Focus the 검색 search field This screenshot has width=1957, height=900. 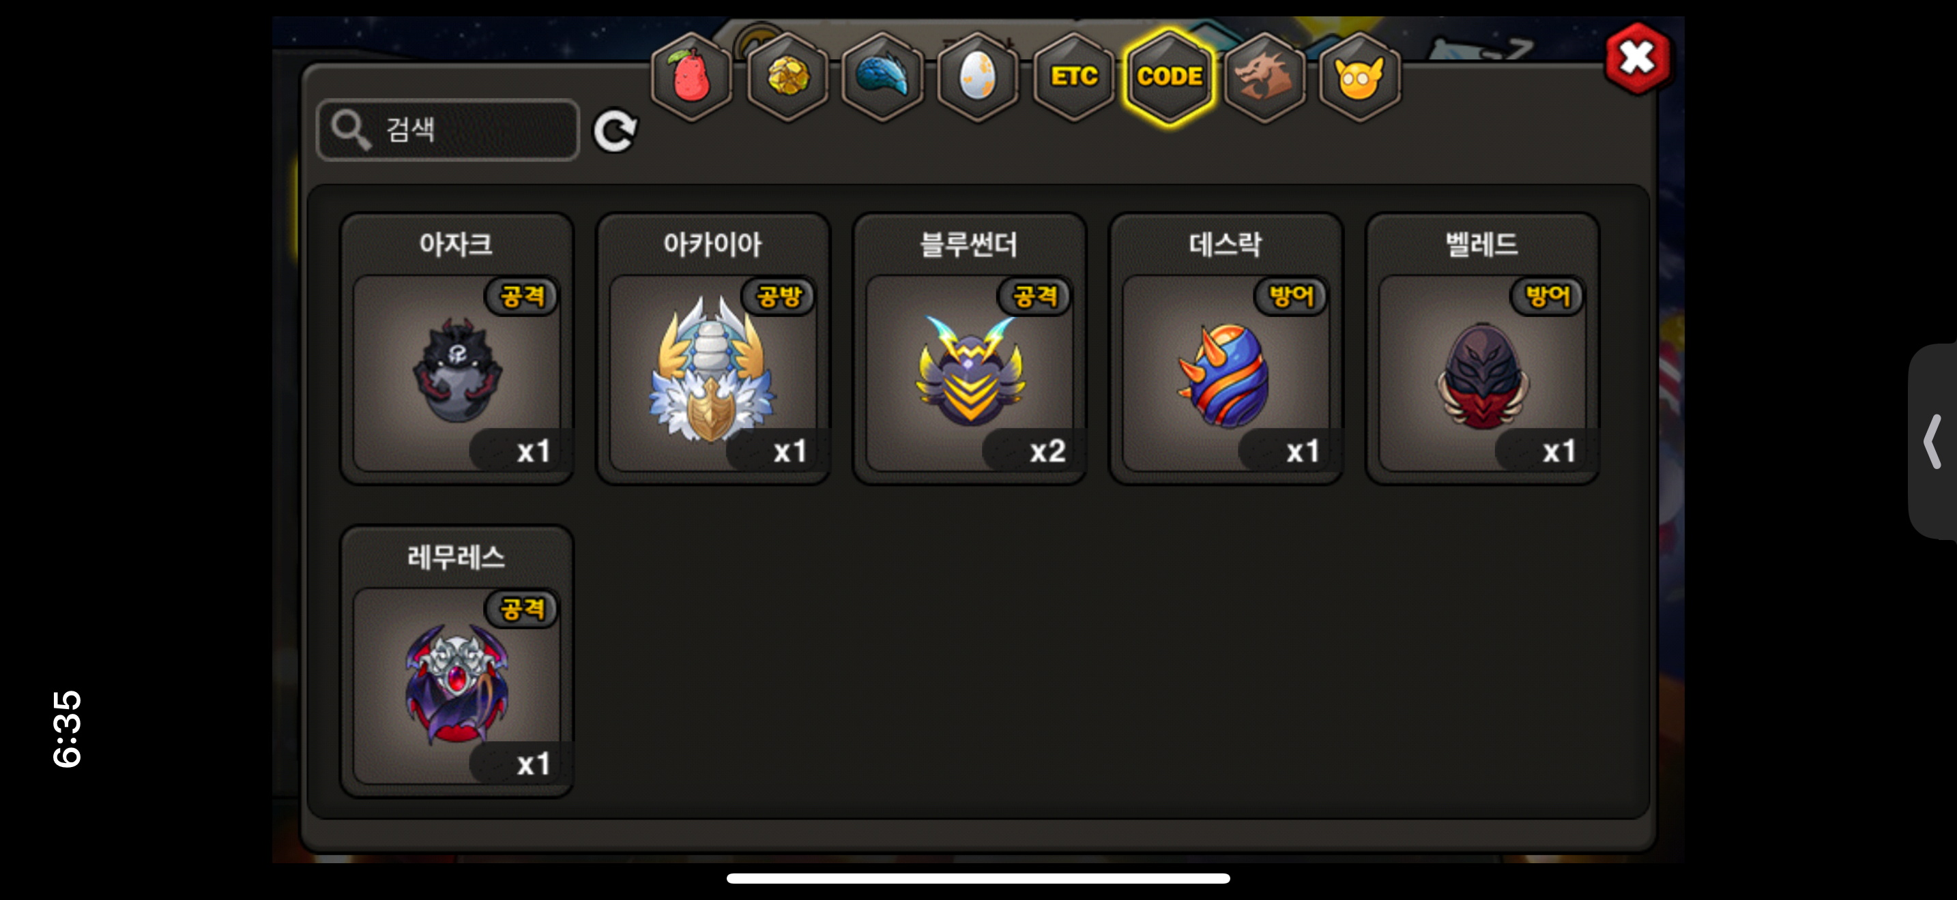point(448,130)
